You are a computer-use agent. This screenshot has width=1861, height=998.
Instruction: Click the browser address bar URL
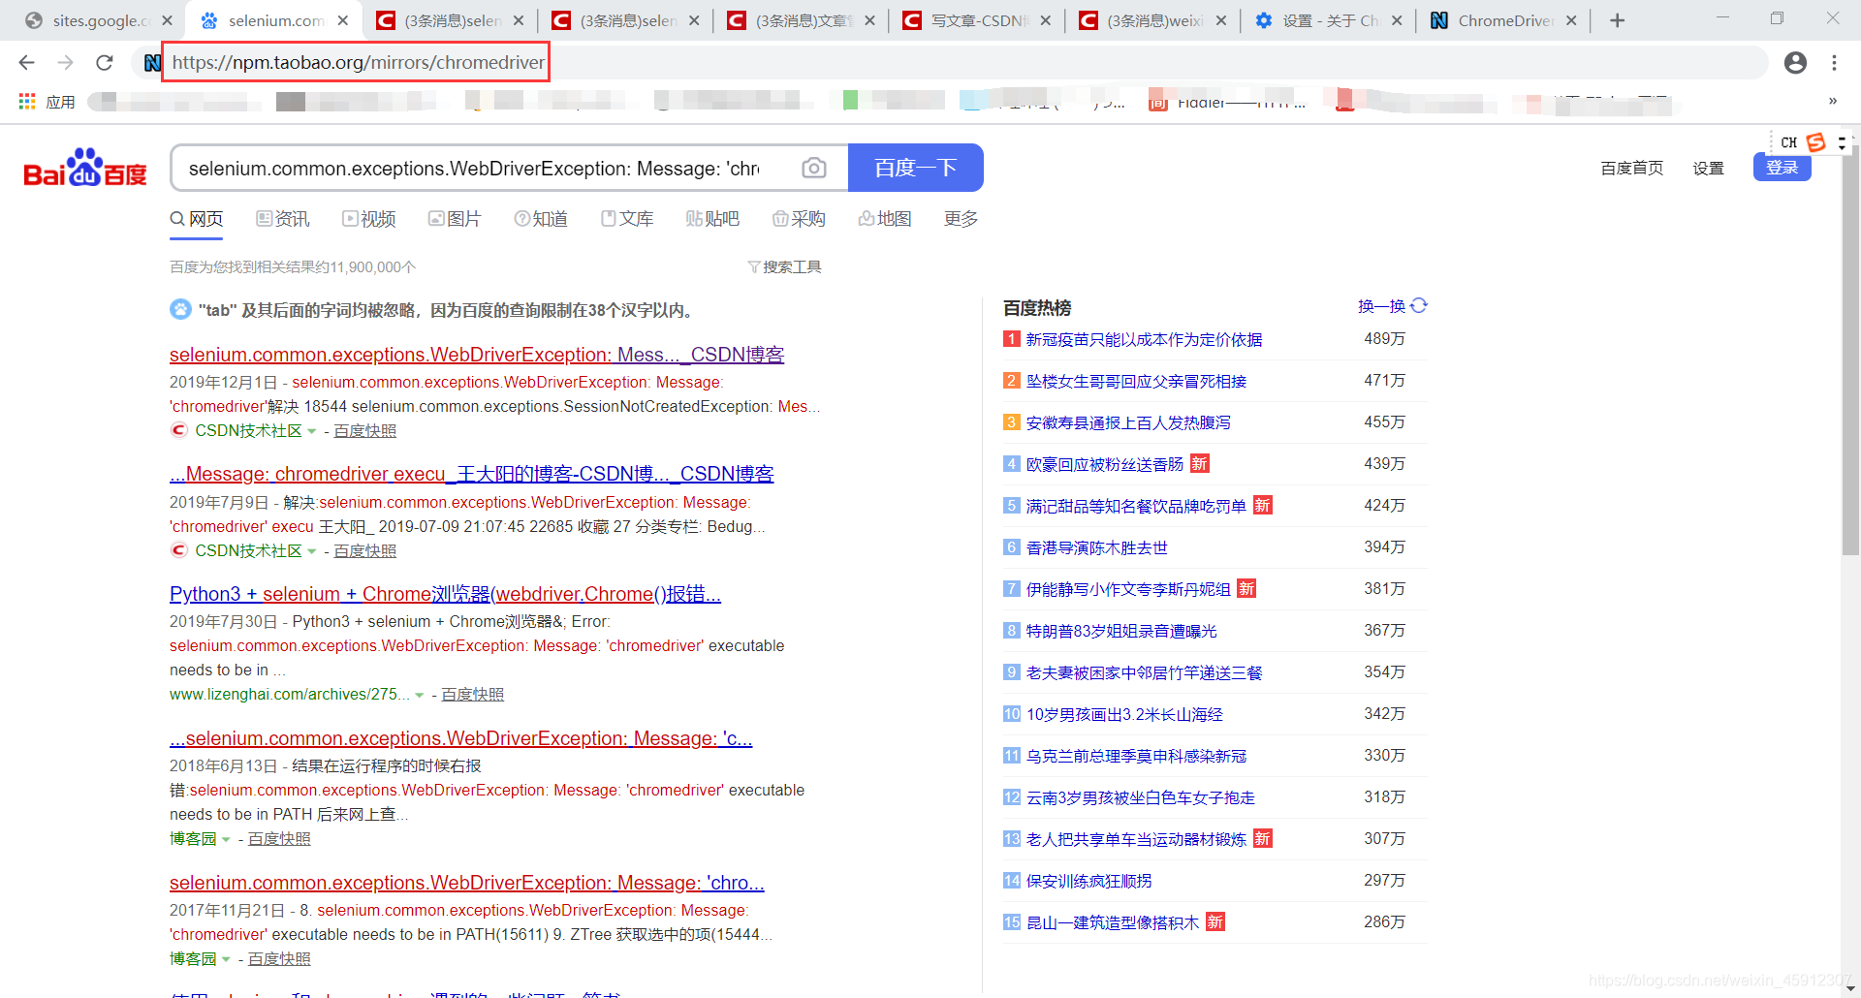tap(358, 63)
